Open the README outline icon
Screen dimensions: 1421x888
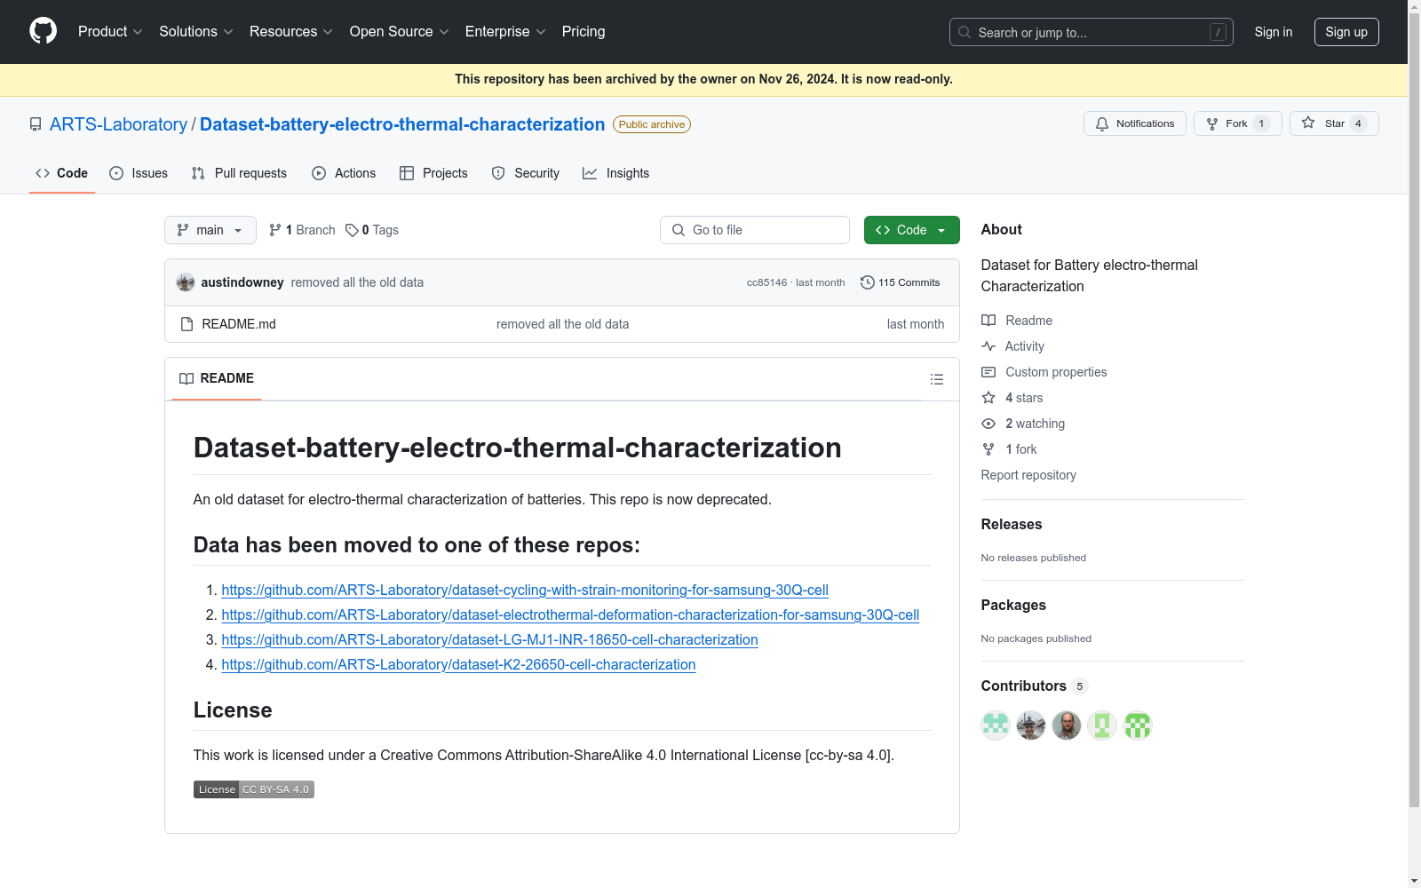937,379
